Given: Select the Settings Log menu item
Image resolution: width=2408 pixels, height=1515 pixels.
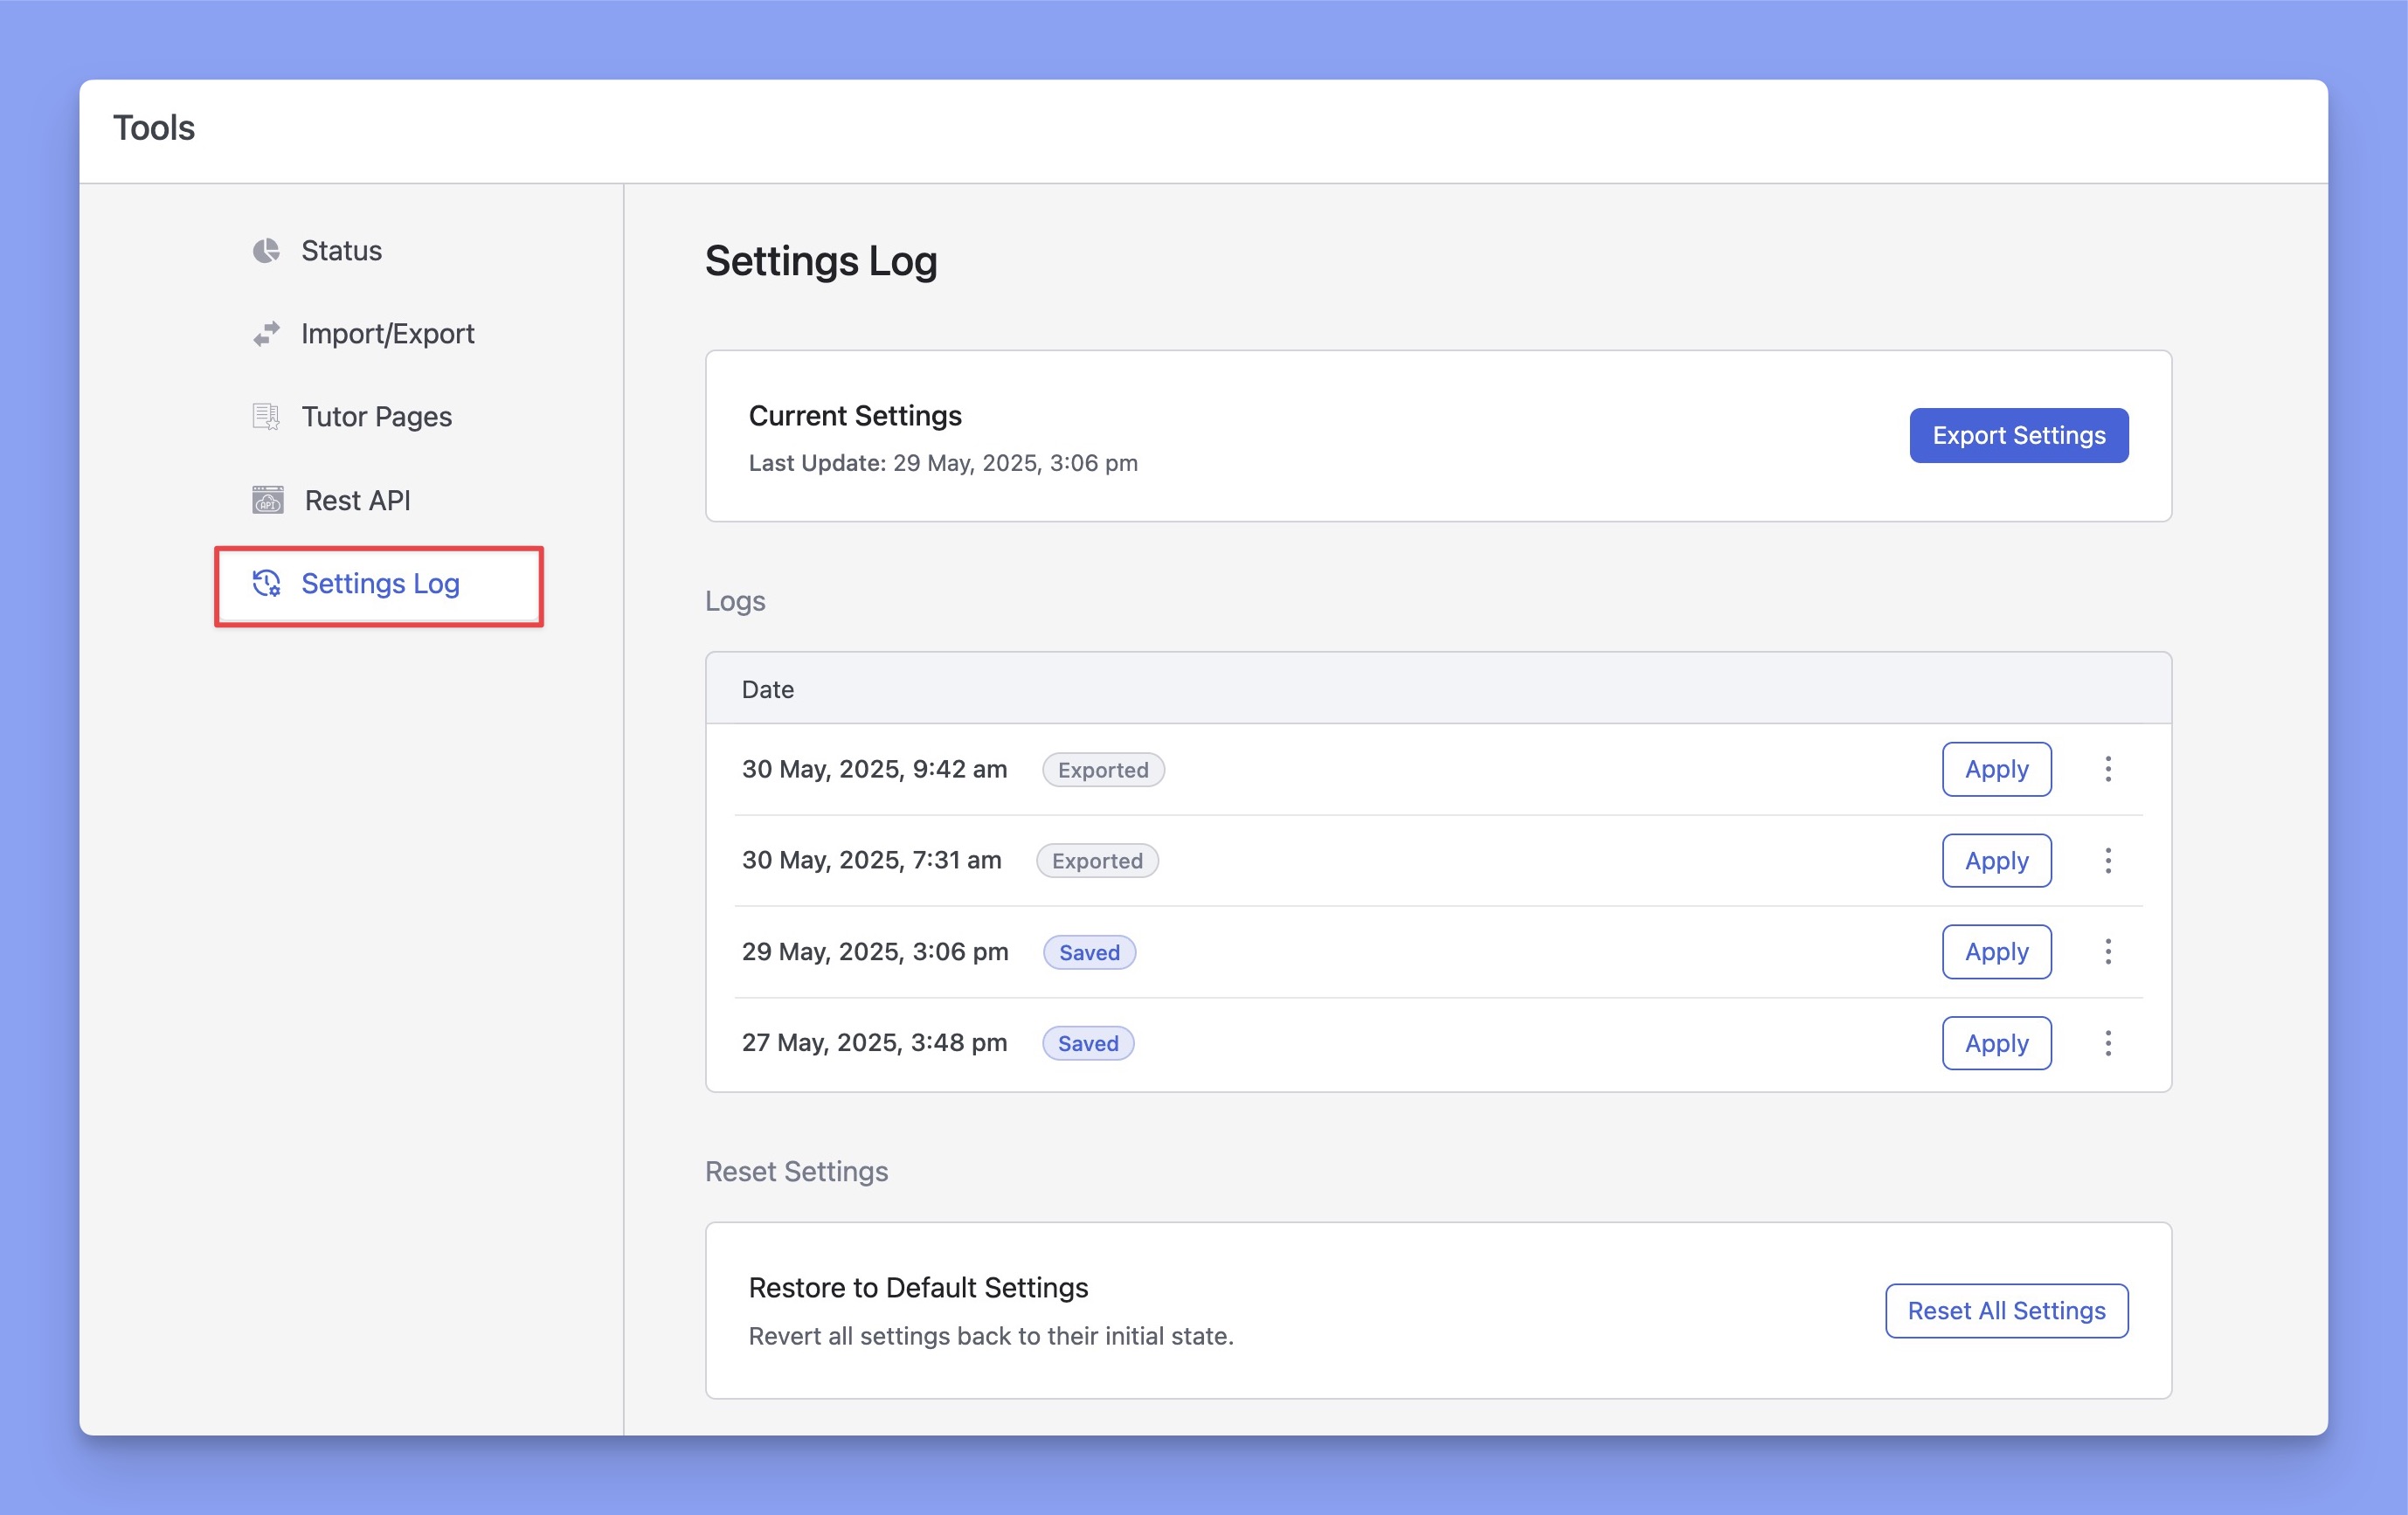Looking at the screenshot, I should pyautogui.click(x=379, y=586).
